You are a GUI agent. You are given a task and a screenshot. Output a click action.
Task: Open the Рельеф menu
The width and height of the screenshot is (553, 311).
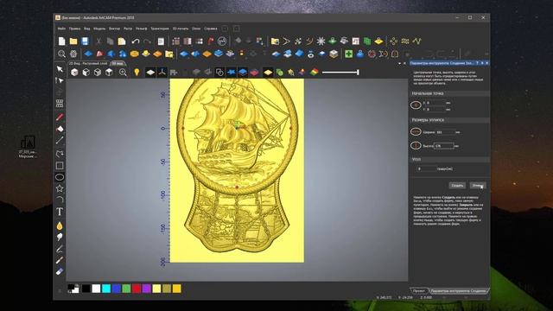tap(142, 29)
